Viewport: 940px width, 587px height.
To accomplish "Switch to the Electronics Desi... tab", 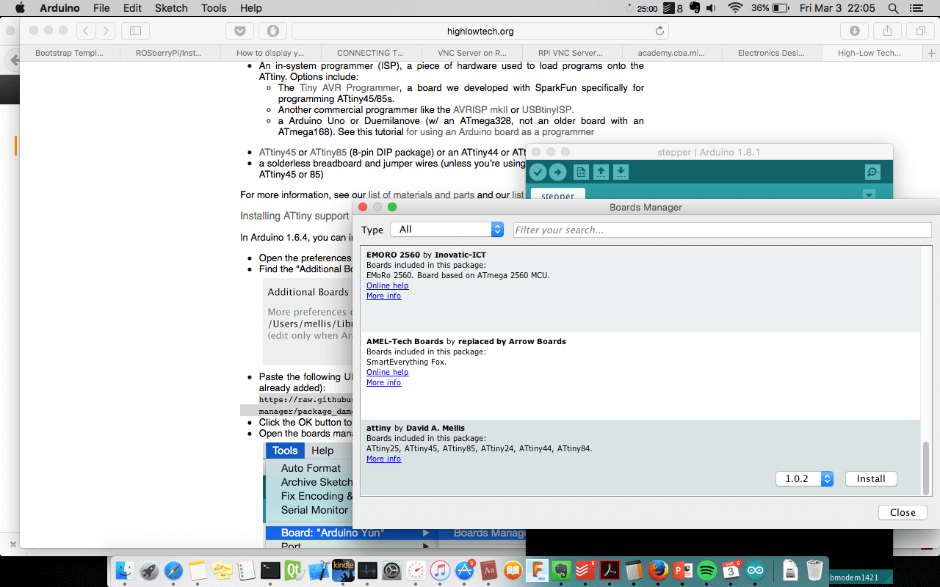I will pos(773,53).
